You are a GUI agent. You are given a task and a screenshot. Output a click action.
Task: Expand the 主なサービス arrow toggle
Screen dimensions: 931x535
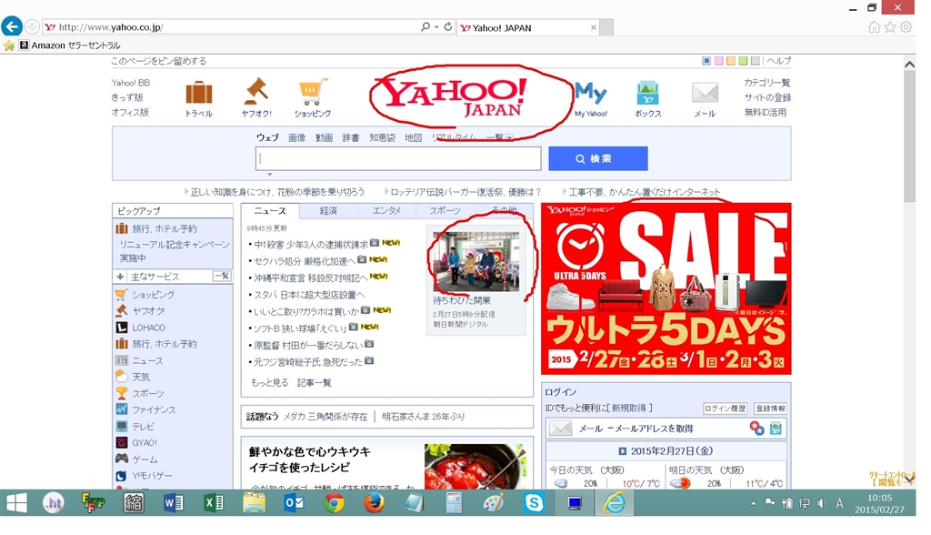tap(120, 277)
